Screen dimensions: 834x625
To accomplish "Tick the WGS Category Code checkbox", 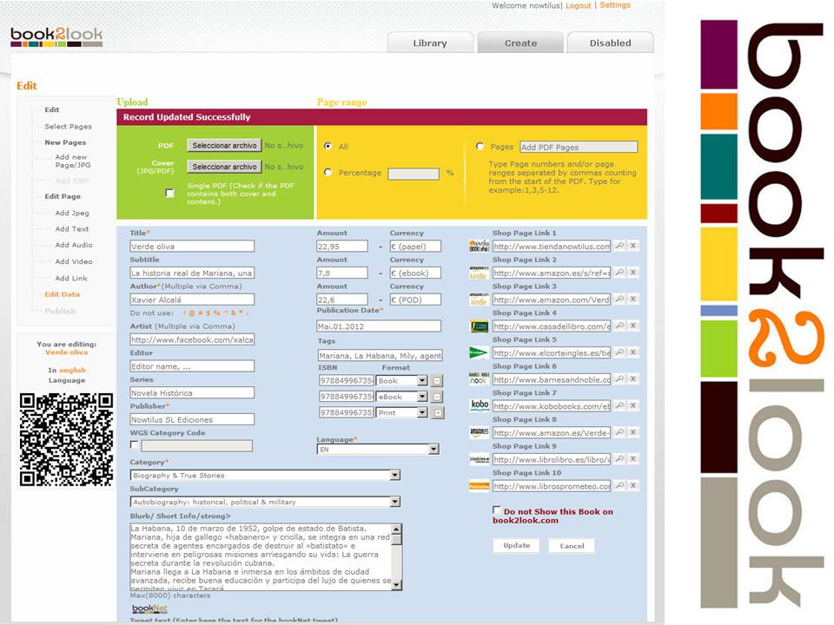I will tap(134, 444).
